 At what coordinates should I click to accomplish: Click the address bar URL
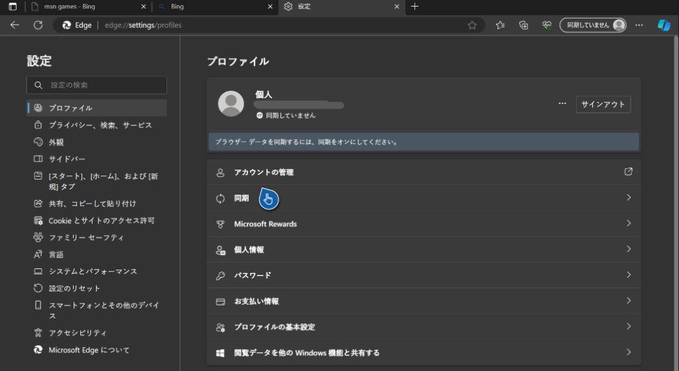point(143,25)
